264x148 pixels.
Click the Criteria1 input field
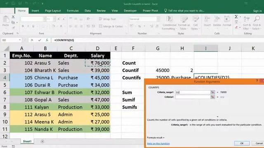coord(193,97)
